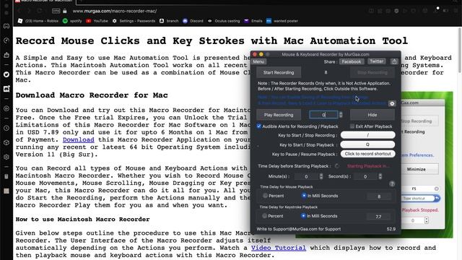Click the address bar URL www.murgaa.com

115,11
